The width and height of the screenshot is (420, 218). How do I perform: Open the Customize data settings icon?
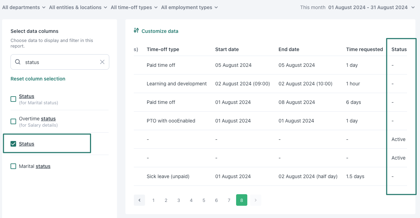[x=136, y=31]
